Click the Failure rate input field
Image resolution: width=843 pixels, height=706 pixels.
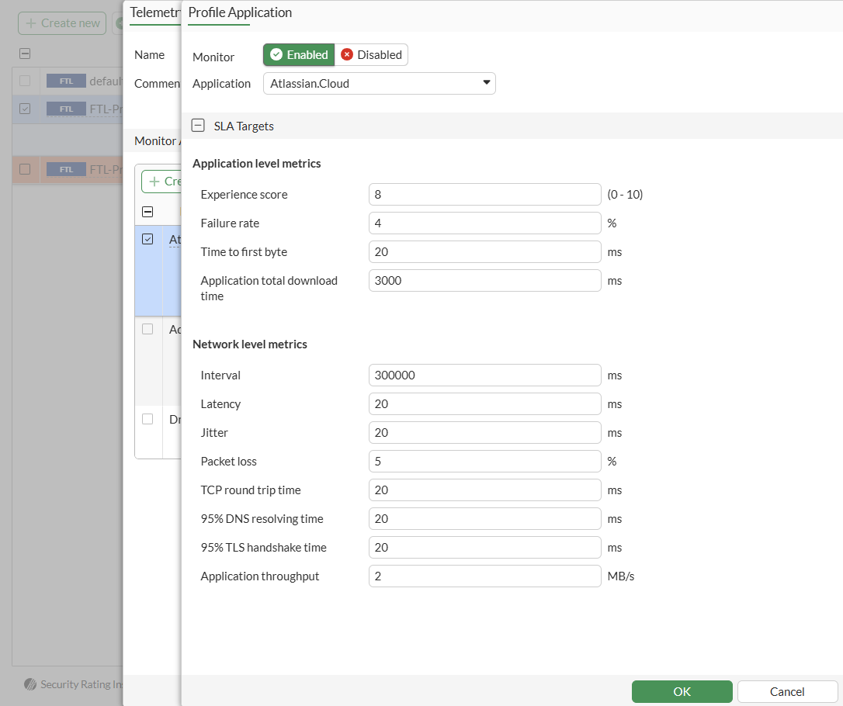tap(484, 223)
